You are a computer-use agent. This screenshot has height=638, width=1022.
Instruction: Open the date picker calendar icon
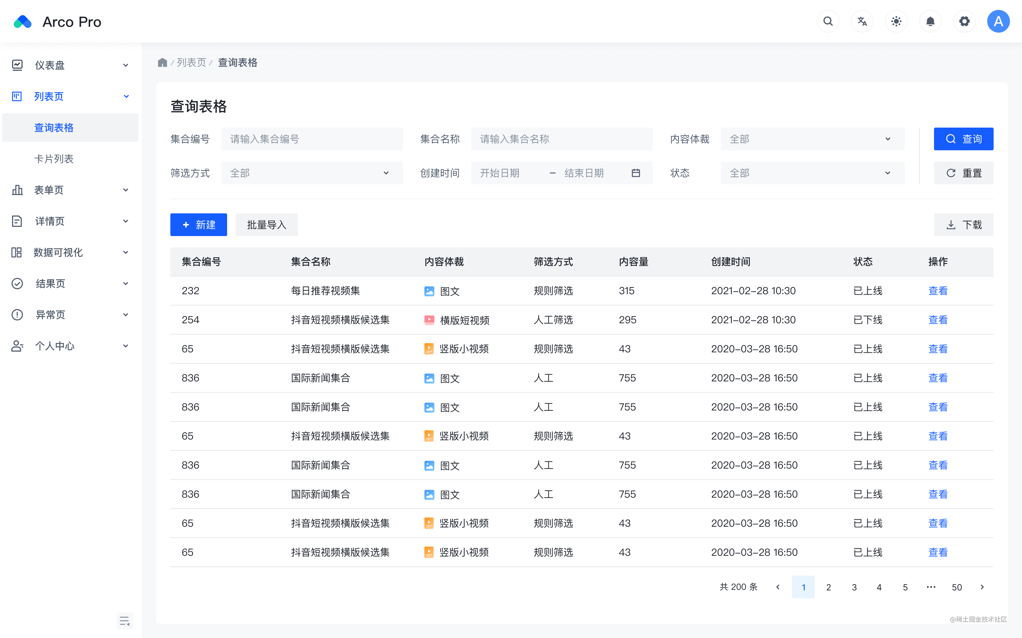636,173
